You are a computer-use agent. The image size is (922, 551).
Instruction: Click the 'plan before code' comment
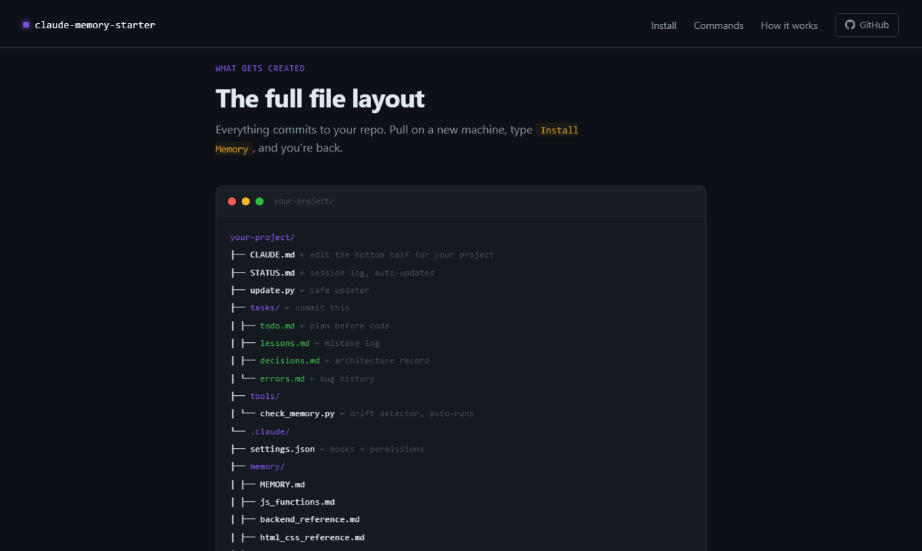[x=350, y=326]
